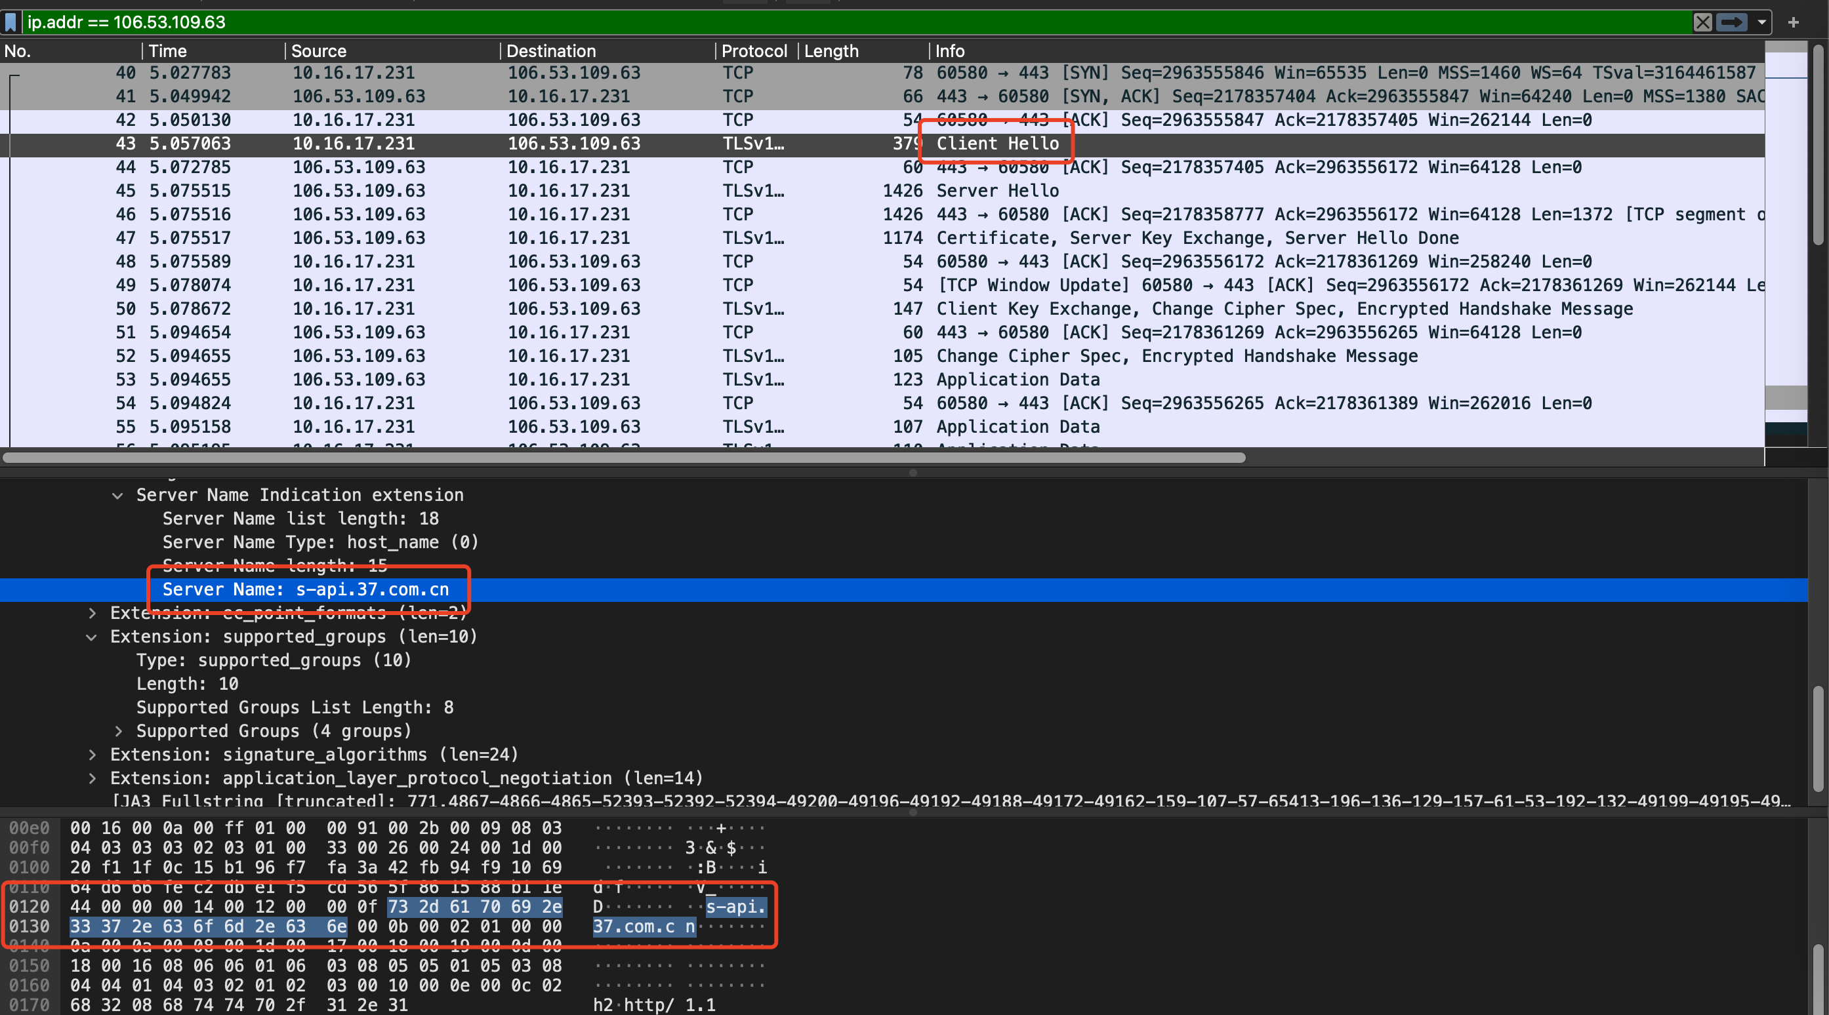Click the ip.addr filter input field

497,22
